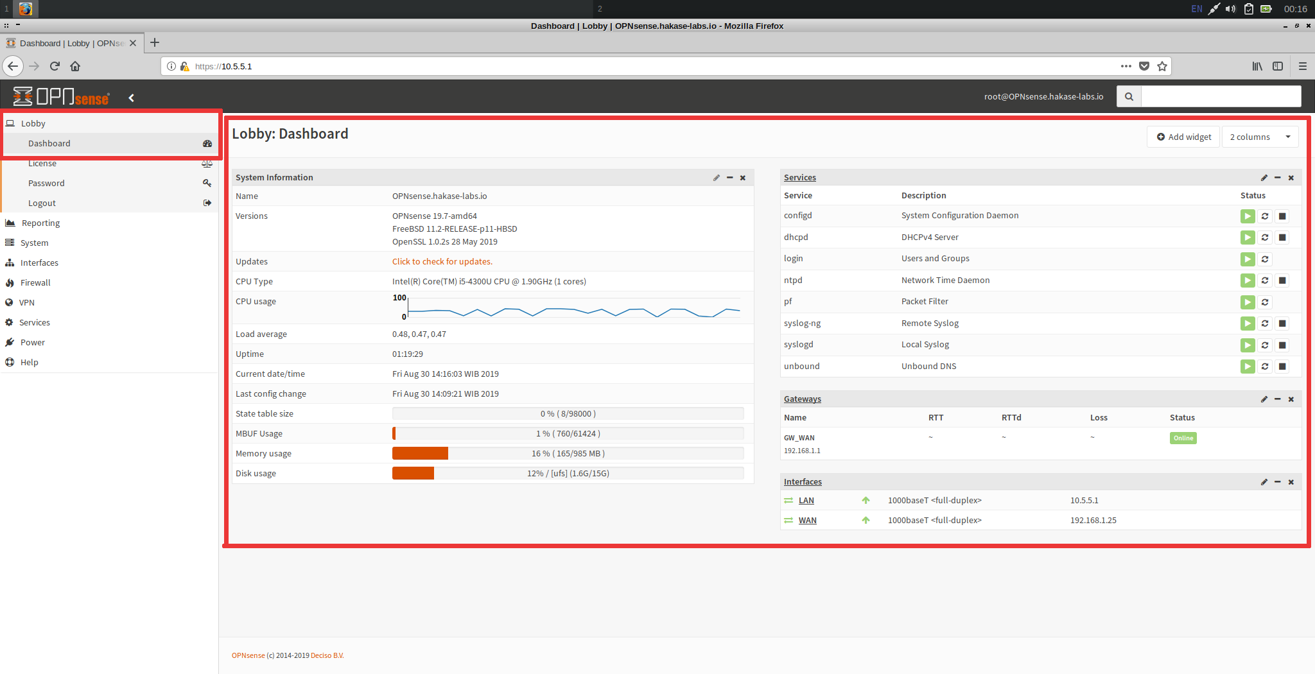This screenshot has height=674, width=1315.
Task: Open the Services widget title link
Action: pos(799,178)
